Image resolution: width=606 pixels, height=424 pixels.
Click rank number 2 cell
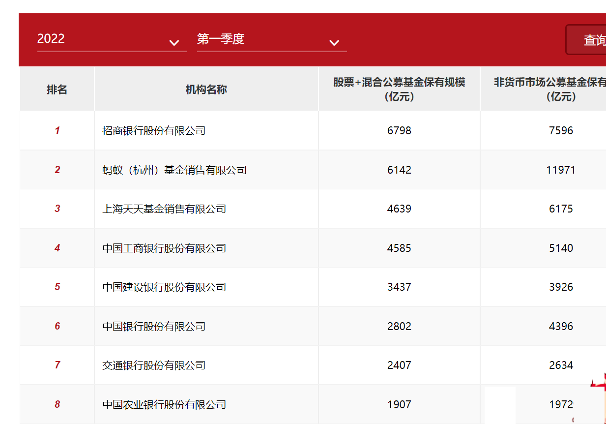pos(57,170)
